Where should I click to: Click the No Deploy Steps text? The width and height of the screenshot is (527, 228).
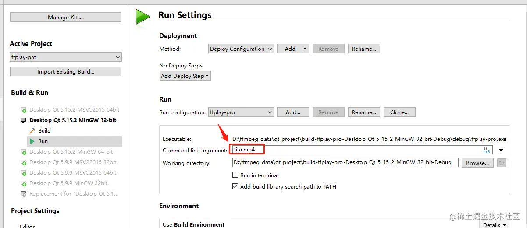coord(181,66)
